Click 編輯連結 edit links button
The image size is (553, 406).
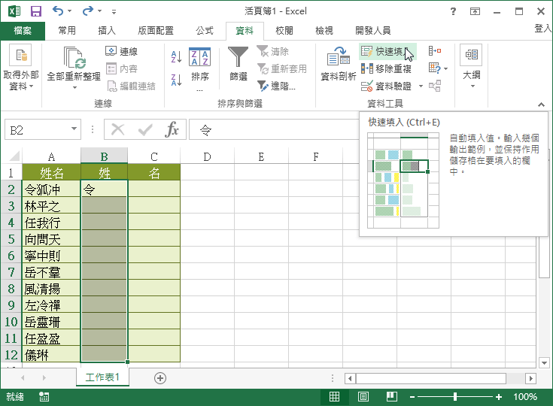click(x=131, y=86)
